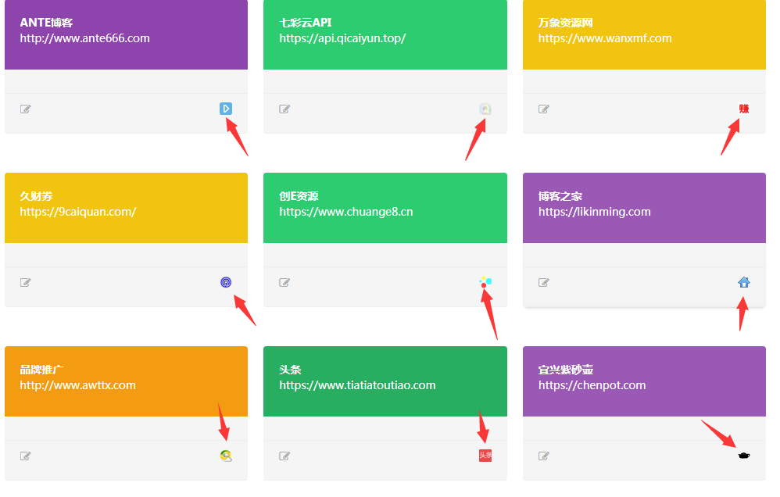The width and height of the screenshot is (780, 497).
Task: Click the blue spiral icon on 久财券
Action: coord(226,283)
